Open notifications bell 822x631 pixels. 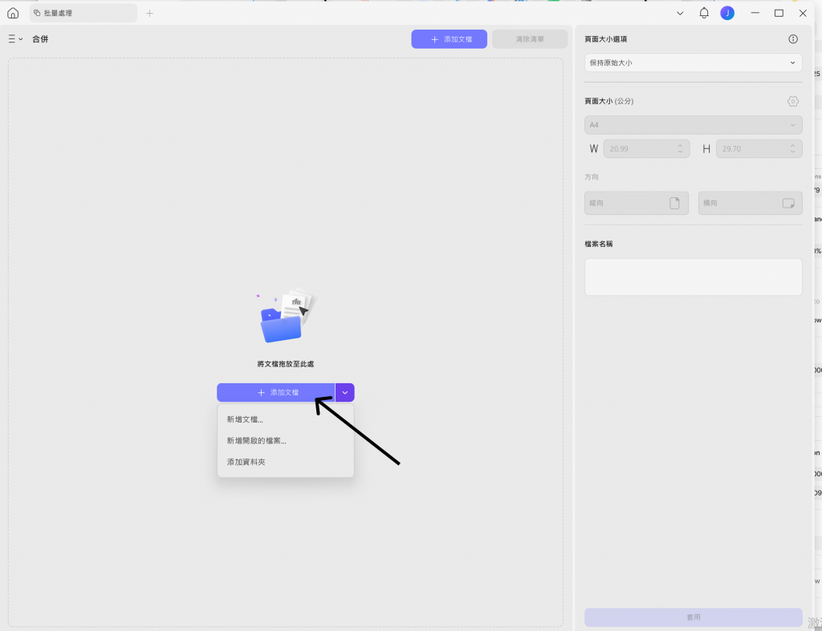point(704,13)
